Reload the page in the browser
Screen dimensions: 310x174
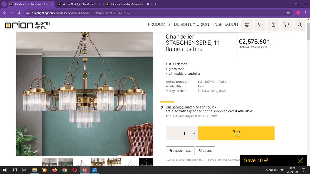pos(19,13)
